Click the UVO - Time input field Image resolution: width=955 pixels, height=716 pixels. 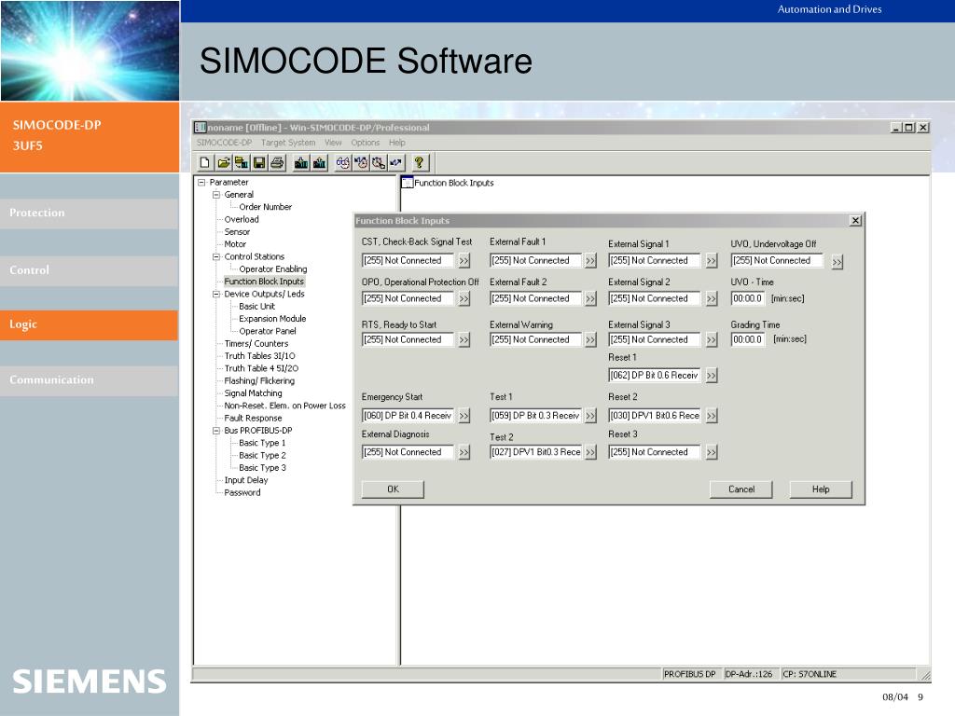pos(747,299)
